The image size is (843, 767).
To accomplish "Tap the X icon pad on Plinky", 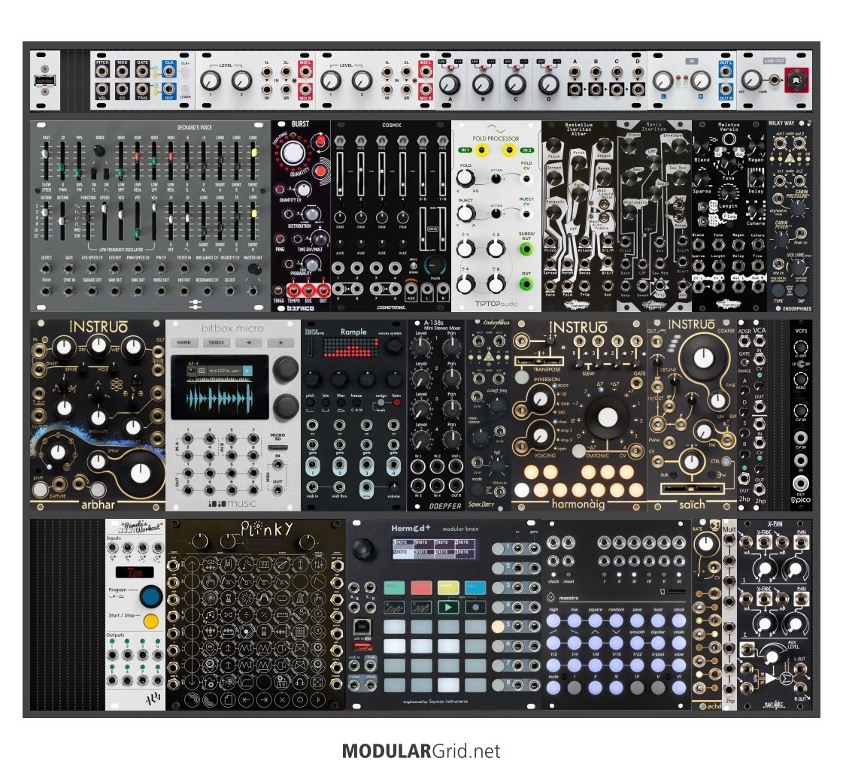I will 282,700.
